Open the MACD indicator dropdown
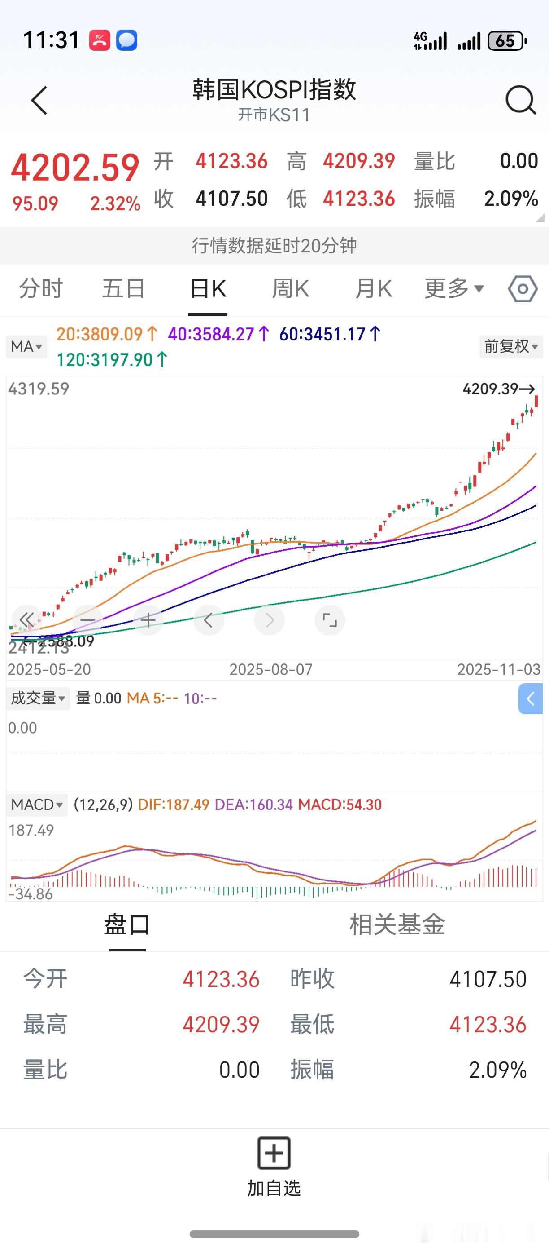Screen dimensions: 549x1247 [x=37, y=805]
